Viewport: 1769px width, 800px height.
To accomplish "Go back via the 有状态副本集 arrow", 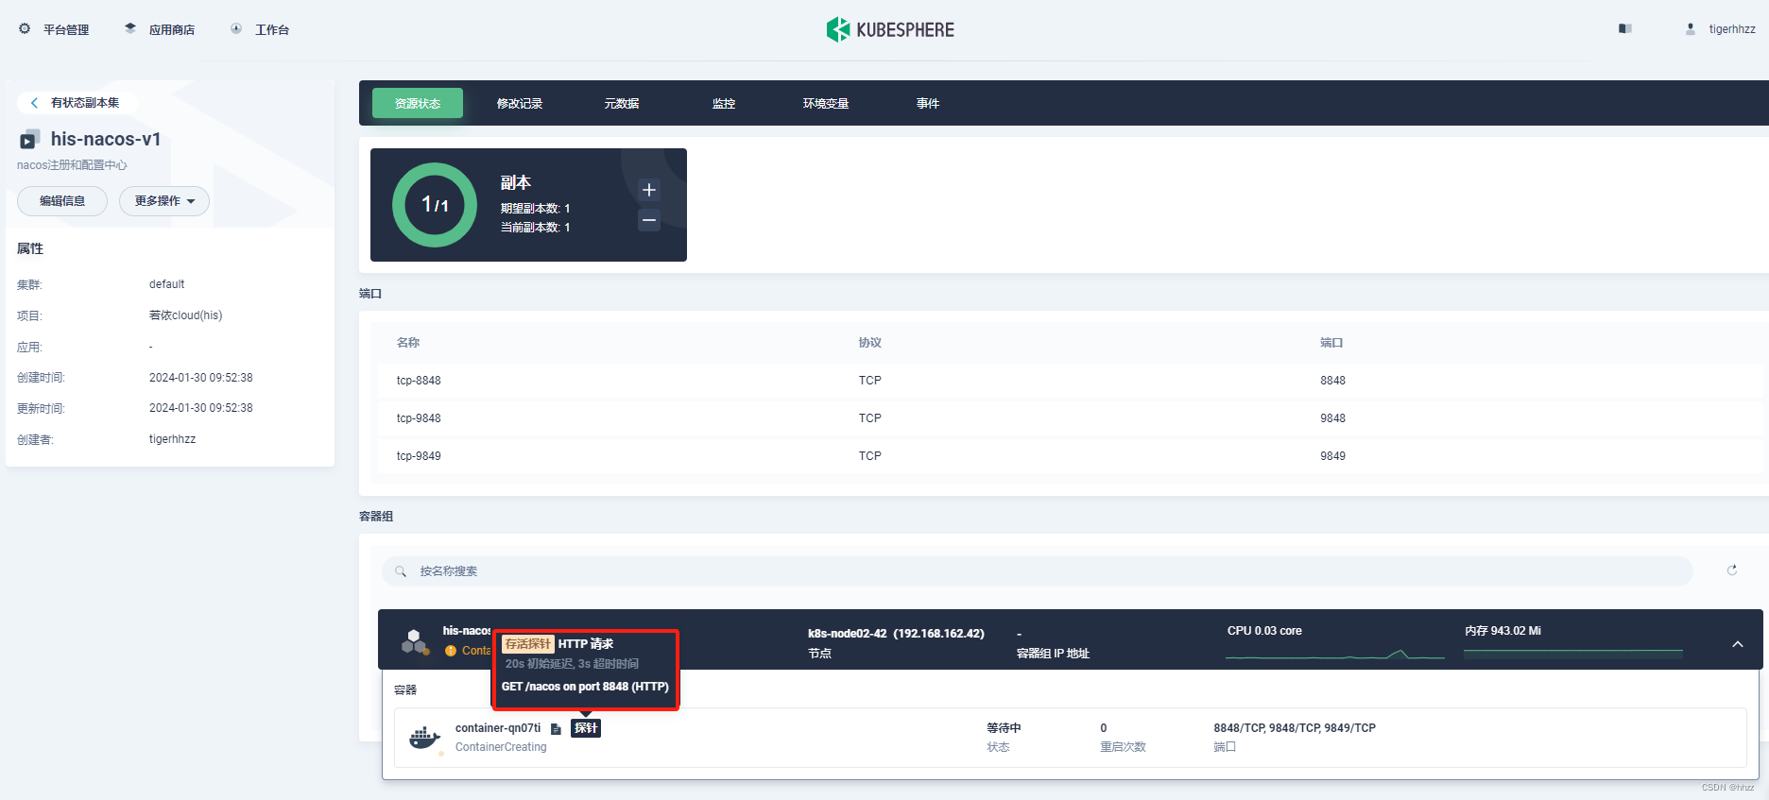I will [34, 103].
